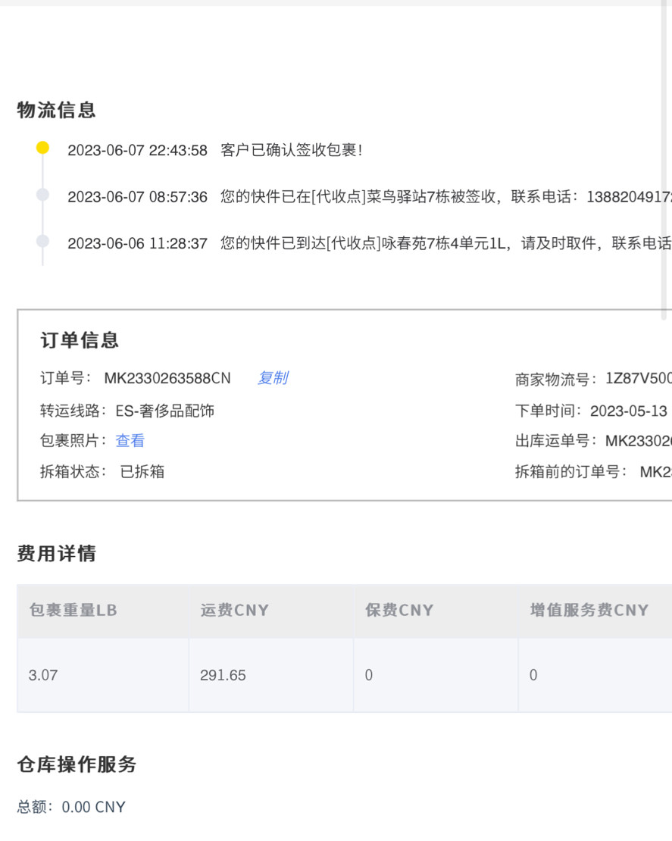Click the shipping fee value 291.65
The width and height of the screenshot is (672, 841).
click(222, 674)
